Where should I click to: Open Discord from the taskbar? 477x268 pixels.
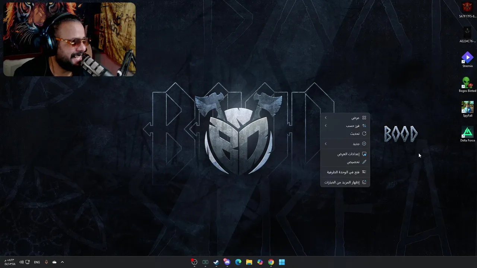(227, 262)
